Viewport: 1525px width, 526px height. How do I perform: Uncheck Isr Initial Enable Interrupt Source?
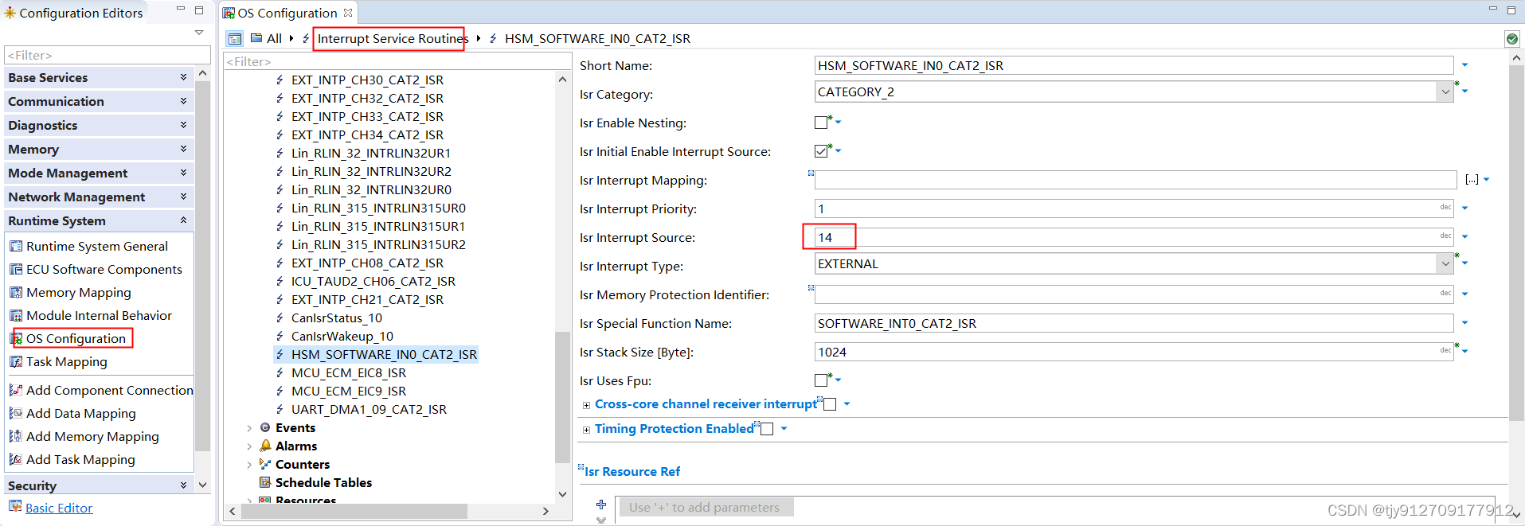pyautogui.click(x=821, y=151)
